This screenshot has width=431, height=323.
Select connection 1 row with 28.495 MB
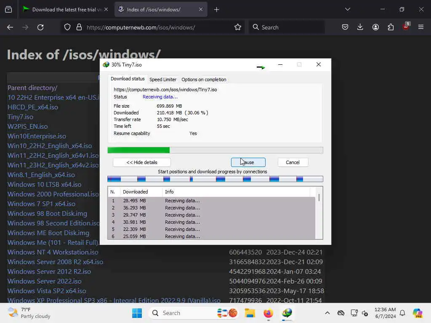[211, 201]
